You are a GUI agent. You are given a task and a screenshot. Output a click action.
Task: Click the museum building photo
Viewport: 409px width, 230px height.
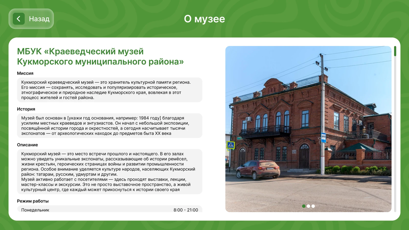308,129
